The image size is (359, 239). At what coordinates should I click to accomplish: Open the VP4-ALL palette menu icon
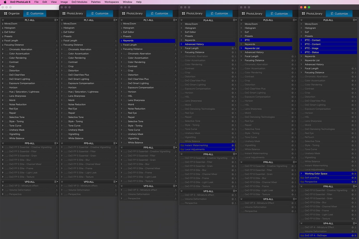pos(355,223)
